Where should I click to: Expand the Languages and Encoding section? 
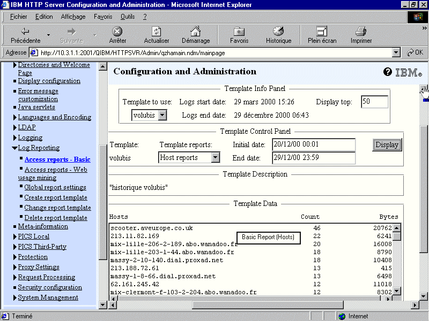point(15,117)
